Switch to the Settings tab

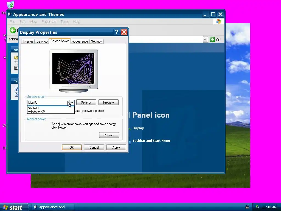96,41
